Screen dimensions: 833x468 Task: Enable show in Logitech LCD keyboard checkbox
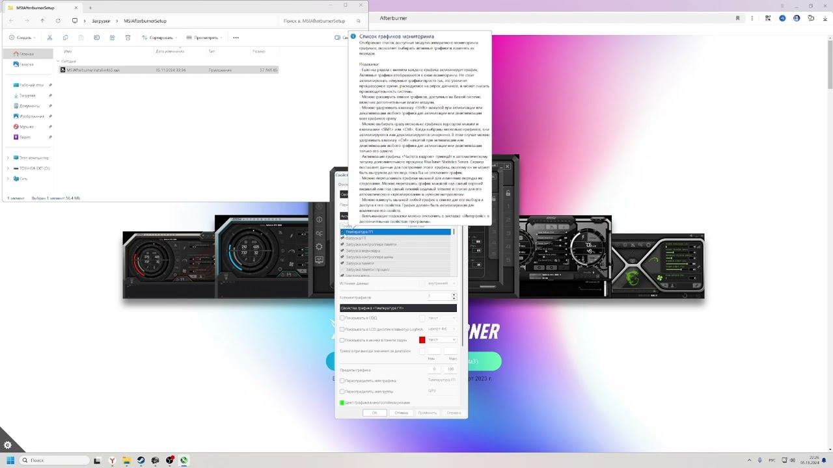click(342, 329)
